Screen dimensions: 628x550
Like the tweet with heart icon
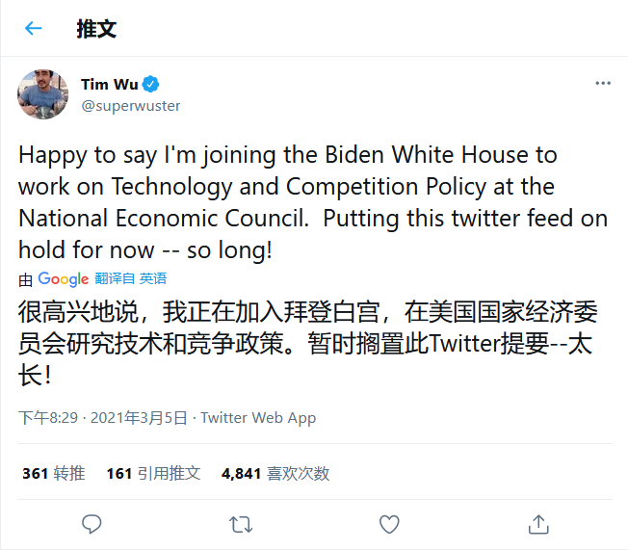[x=389, y=524]
